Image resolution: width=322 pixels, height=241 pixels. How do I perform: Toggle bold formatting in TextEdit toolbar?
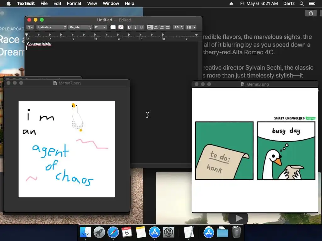(129, 27)
